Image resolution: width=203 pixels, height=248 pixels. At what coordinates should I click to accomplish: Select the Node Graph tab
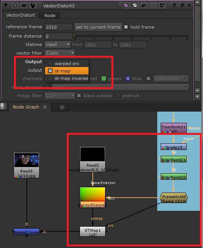(x=26, y=107)
